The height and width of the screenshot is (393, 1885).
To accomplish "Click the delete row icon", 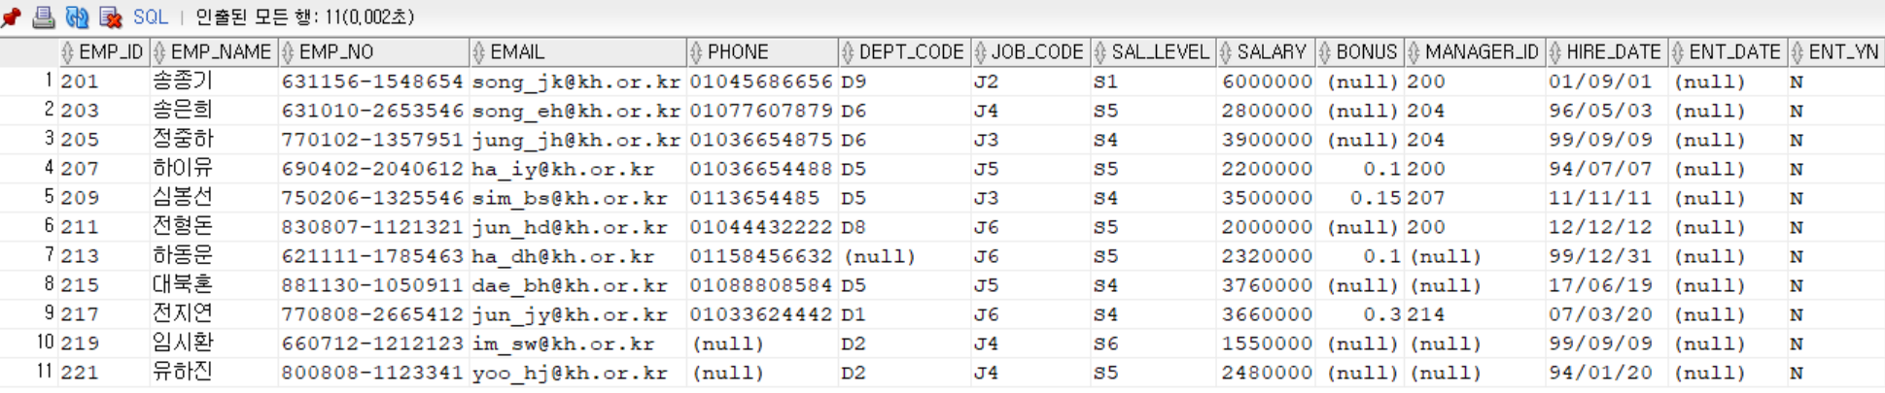I will tap(111, 16).
